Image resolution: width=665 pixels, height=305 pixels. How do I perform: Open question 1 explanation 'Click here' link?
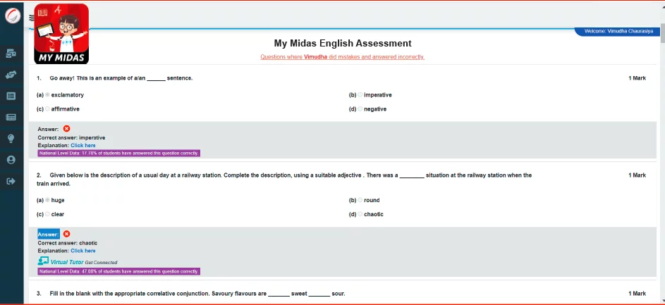coord(83,146)
